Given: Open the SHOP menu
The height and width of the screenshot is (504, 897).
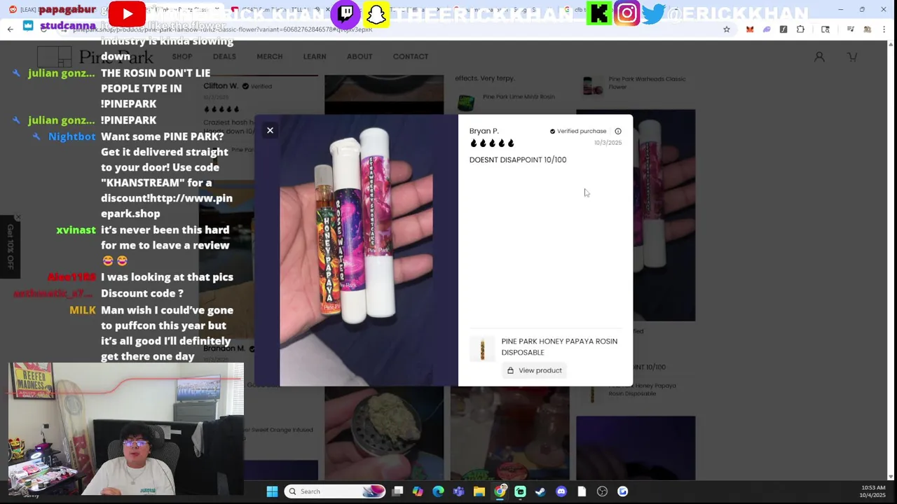Looking at the screenshot, I should click(x=182, y=56).
